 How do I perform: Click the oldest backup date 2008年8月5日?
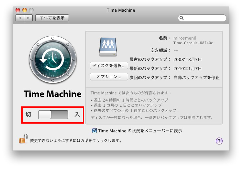point(188,59)
